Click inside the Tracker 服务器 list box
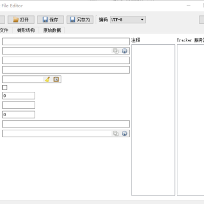Image resolution: width=204 pixels, height=204 pixels. pyautogui.click(x=190, y=120)
